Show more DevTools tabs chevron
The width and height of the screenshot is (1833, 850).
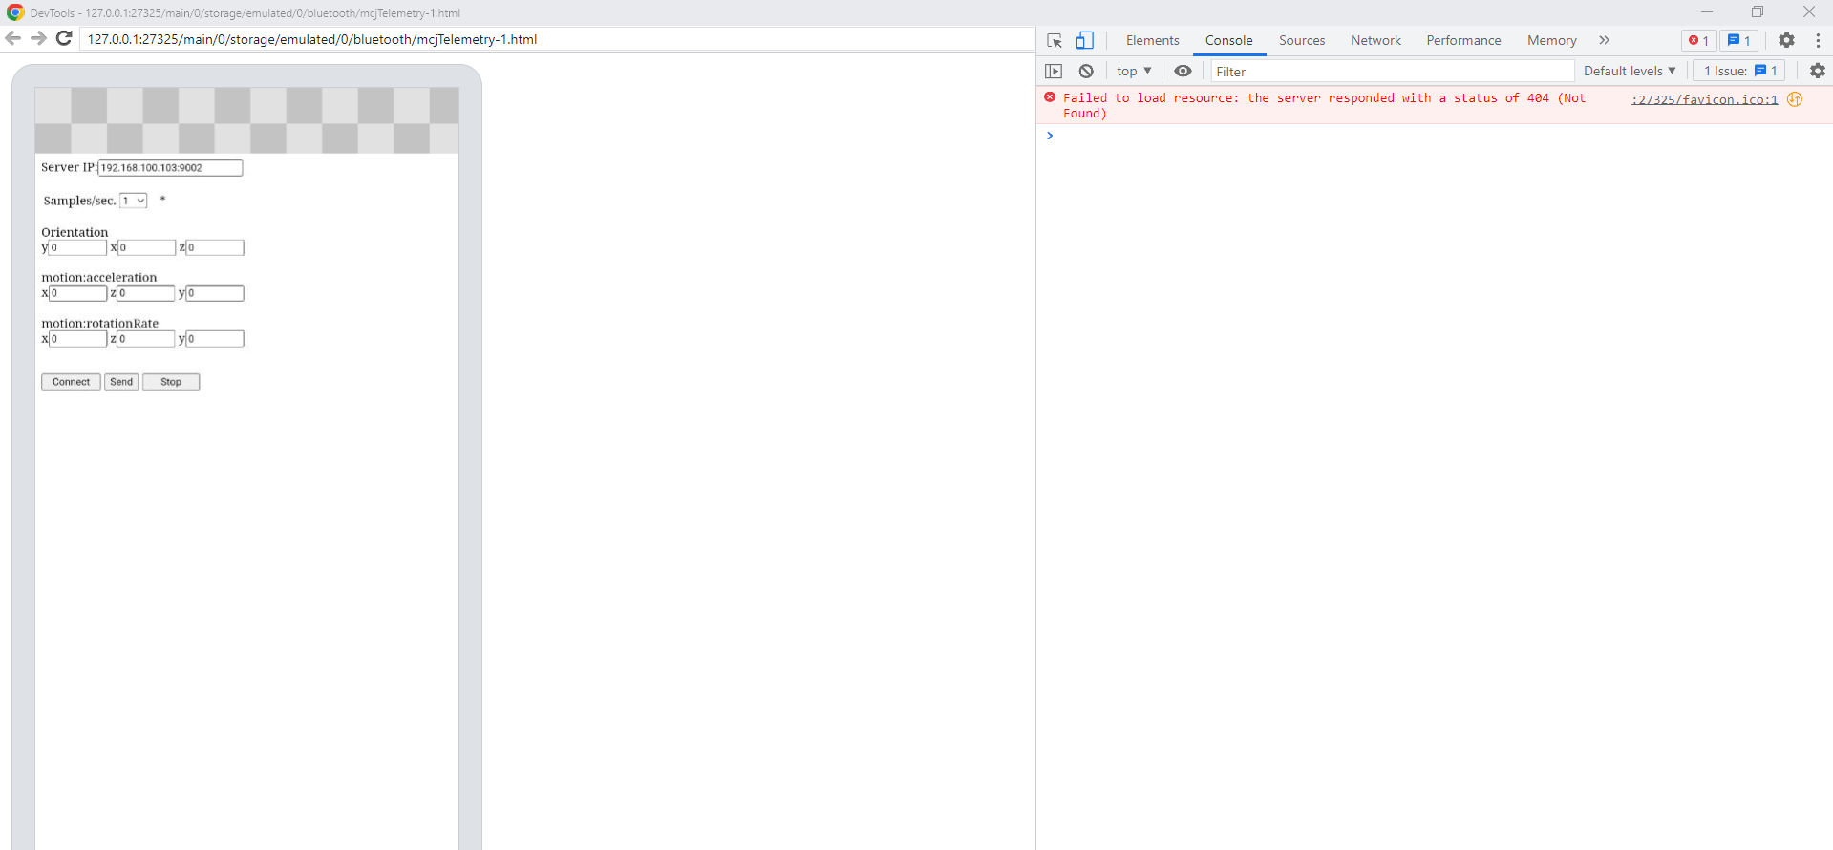click(1605, 40)
